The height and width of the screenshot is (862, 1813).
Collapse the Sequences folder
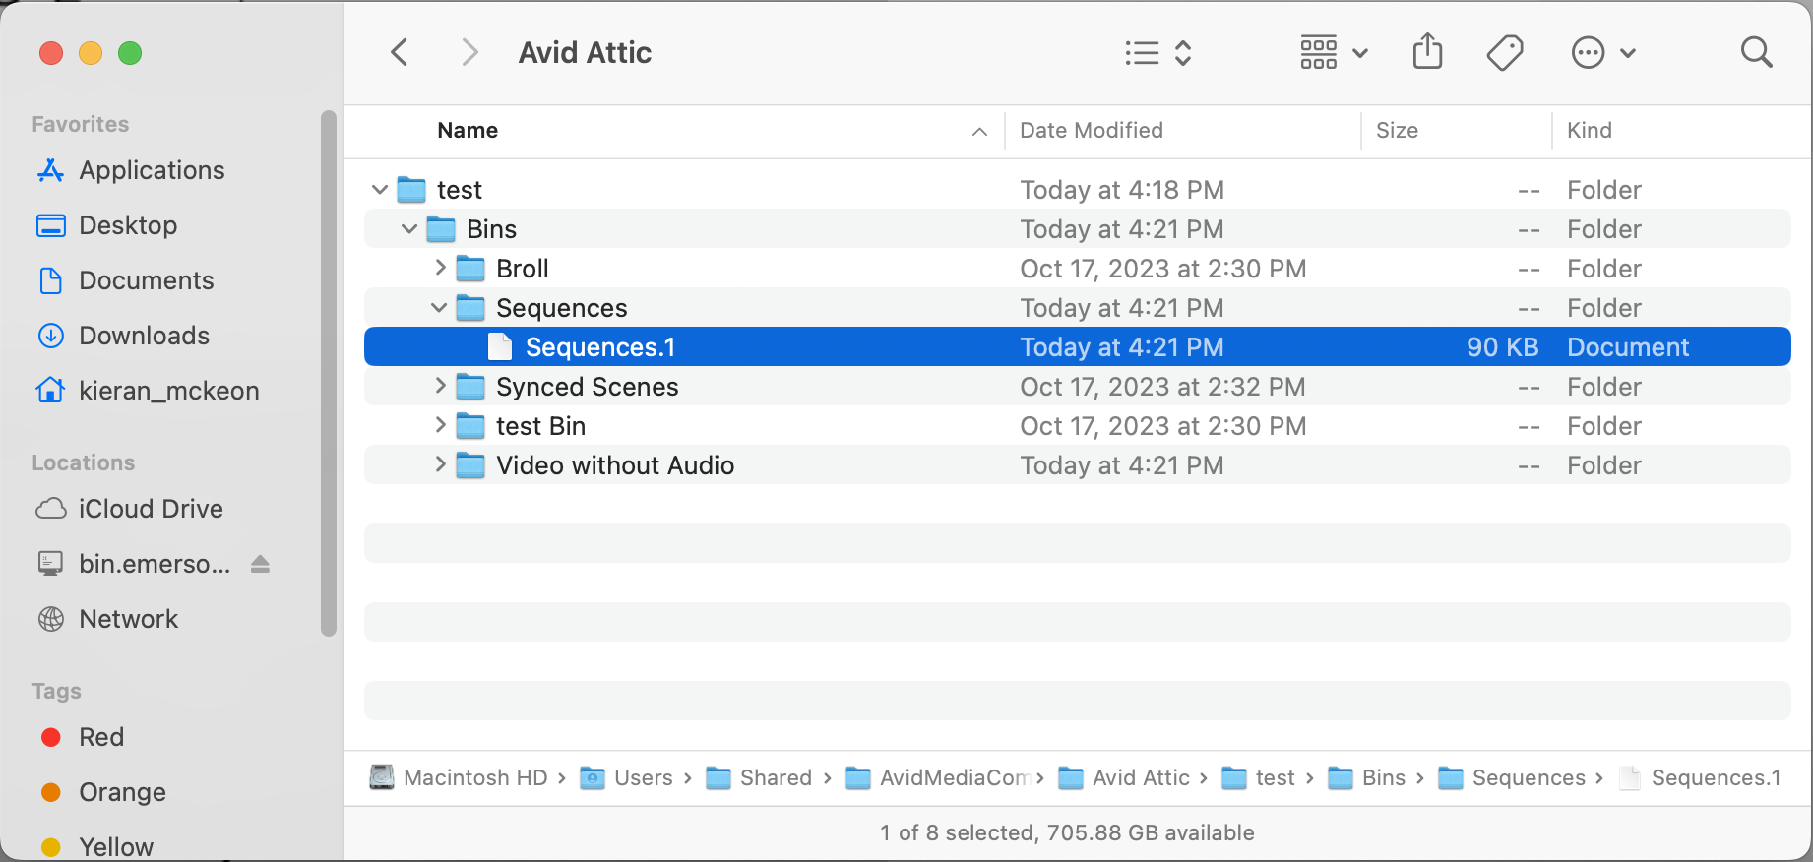(439, 307)
